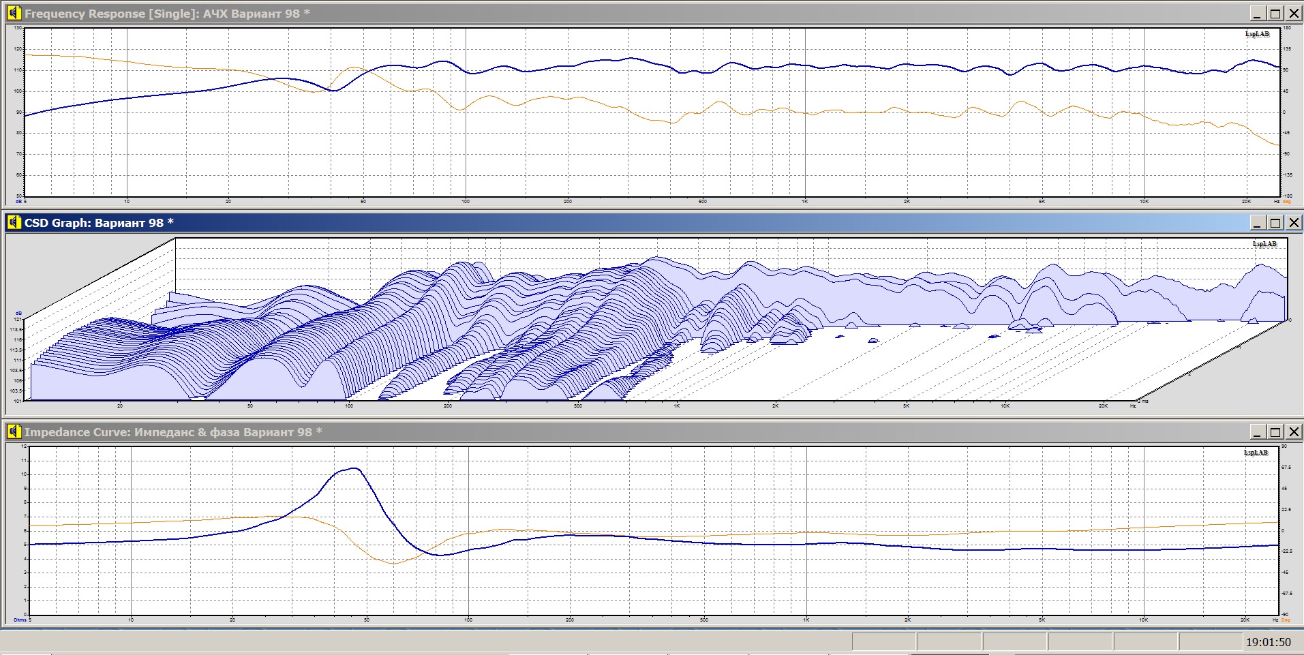Screen dimensions: 1304x655
Task: Click the peak of the blue impedance curve
Action: [354, 468]
